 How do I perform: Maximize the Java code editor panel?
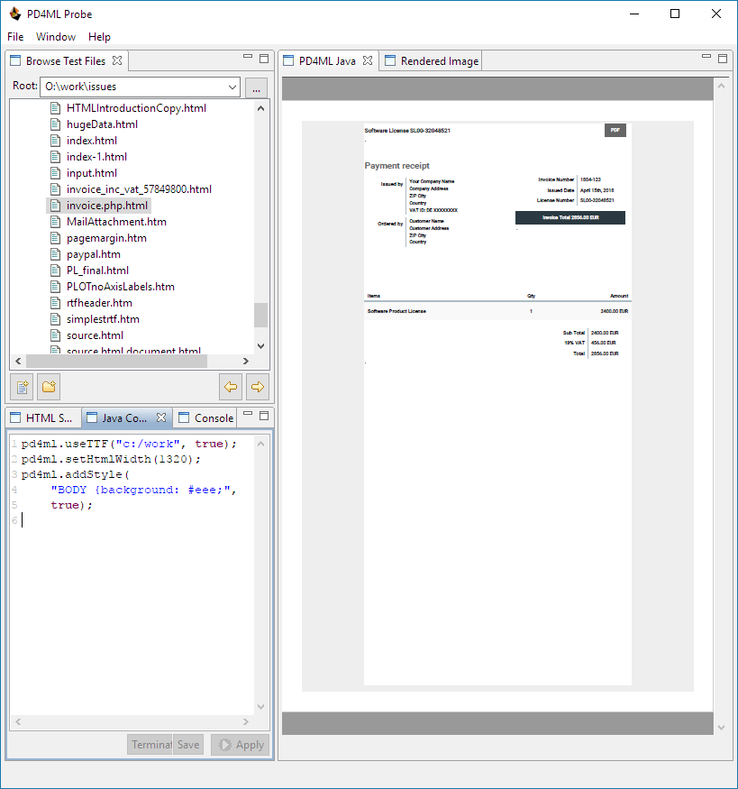click(264, 416)
